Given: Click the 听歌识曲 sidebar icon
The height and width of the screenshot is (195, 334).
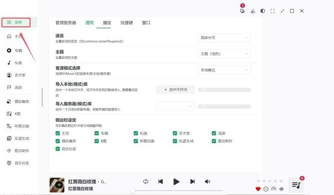Looking at the screenshot, I should tap(9, 126).
